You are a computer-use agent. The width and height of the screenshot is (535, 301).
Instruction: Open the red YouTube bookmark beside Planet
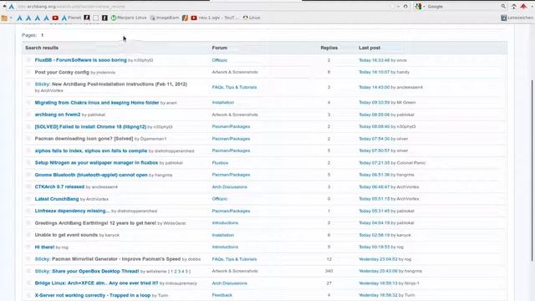[x=55, y=18]
